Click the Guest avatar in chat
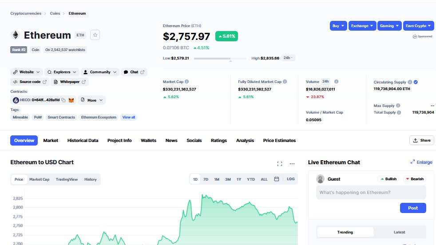 tap(320, 179)
